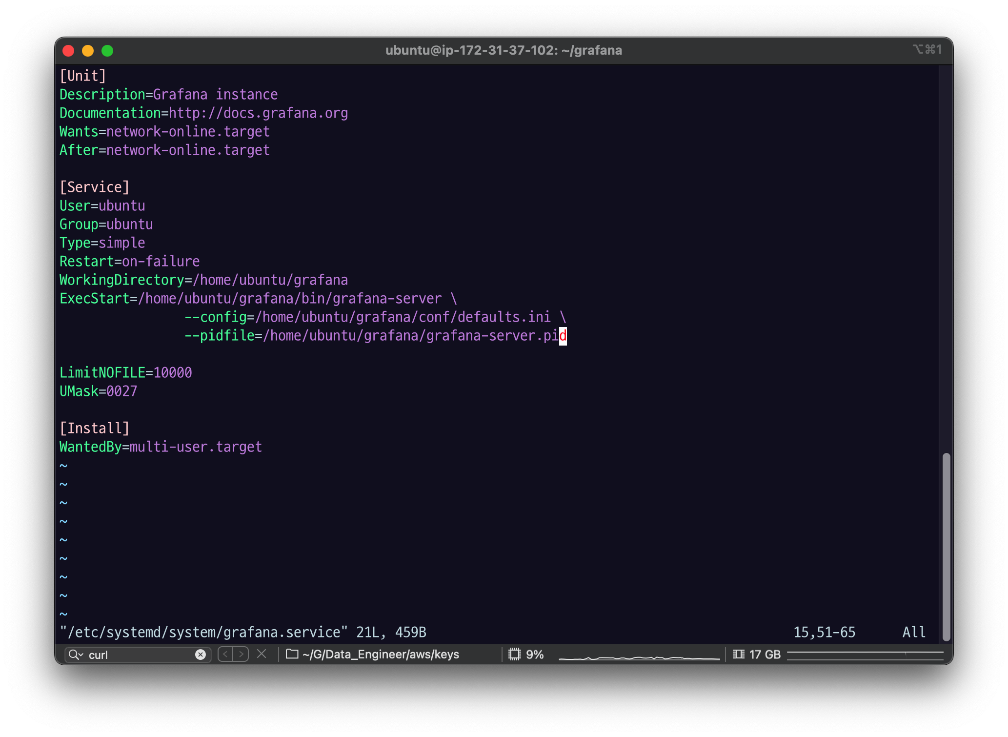Click the yellow minimize window button
Image resolution: width=1008 pixels, height=737 pixels.
(x=88, y=51)
